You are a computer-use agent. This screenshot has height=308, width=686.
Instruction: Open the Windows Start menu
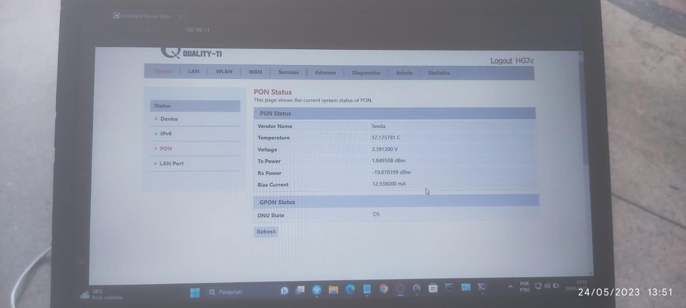[x=195, y=293]
